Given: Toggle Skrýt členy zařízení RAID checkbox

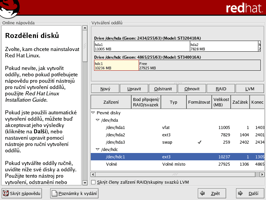Looking at the screenshot, I should [x=93, y=182].
